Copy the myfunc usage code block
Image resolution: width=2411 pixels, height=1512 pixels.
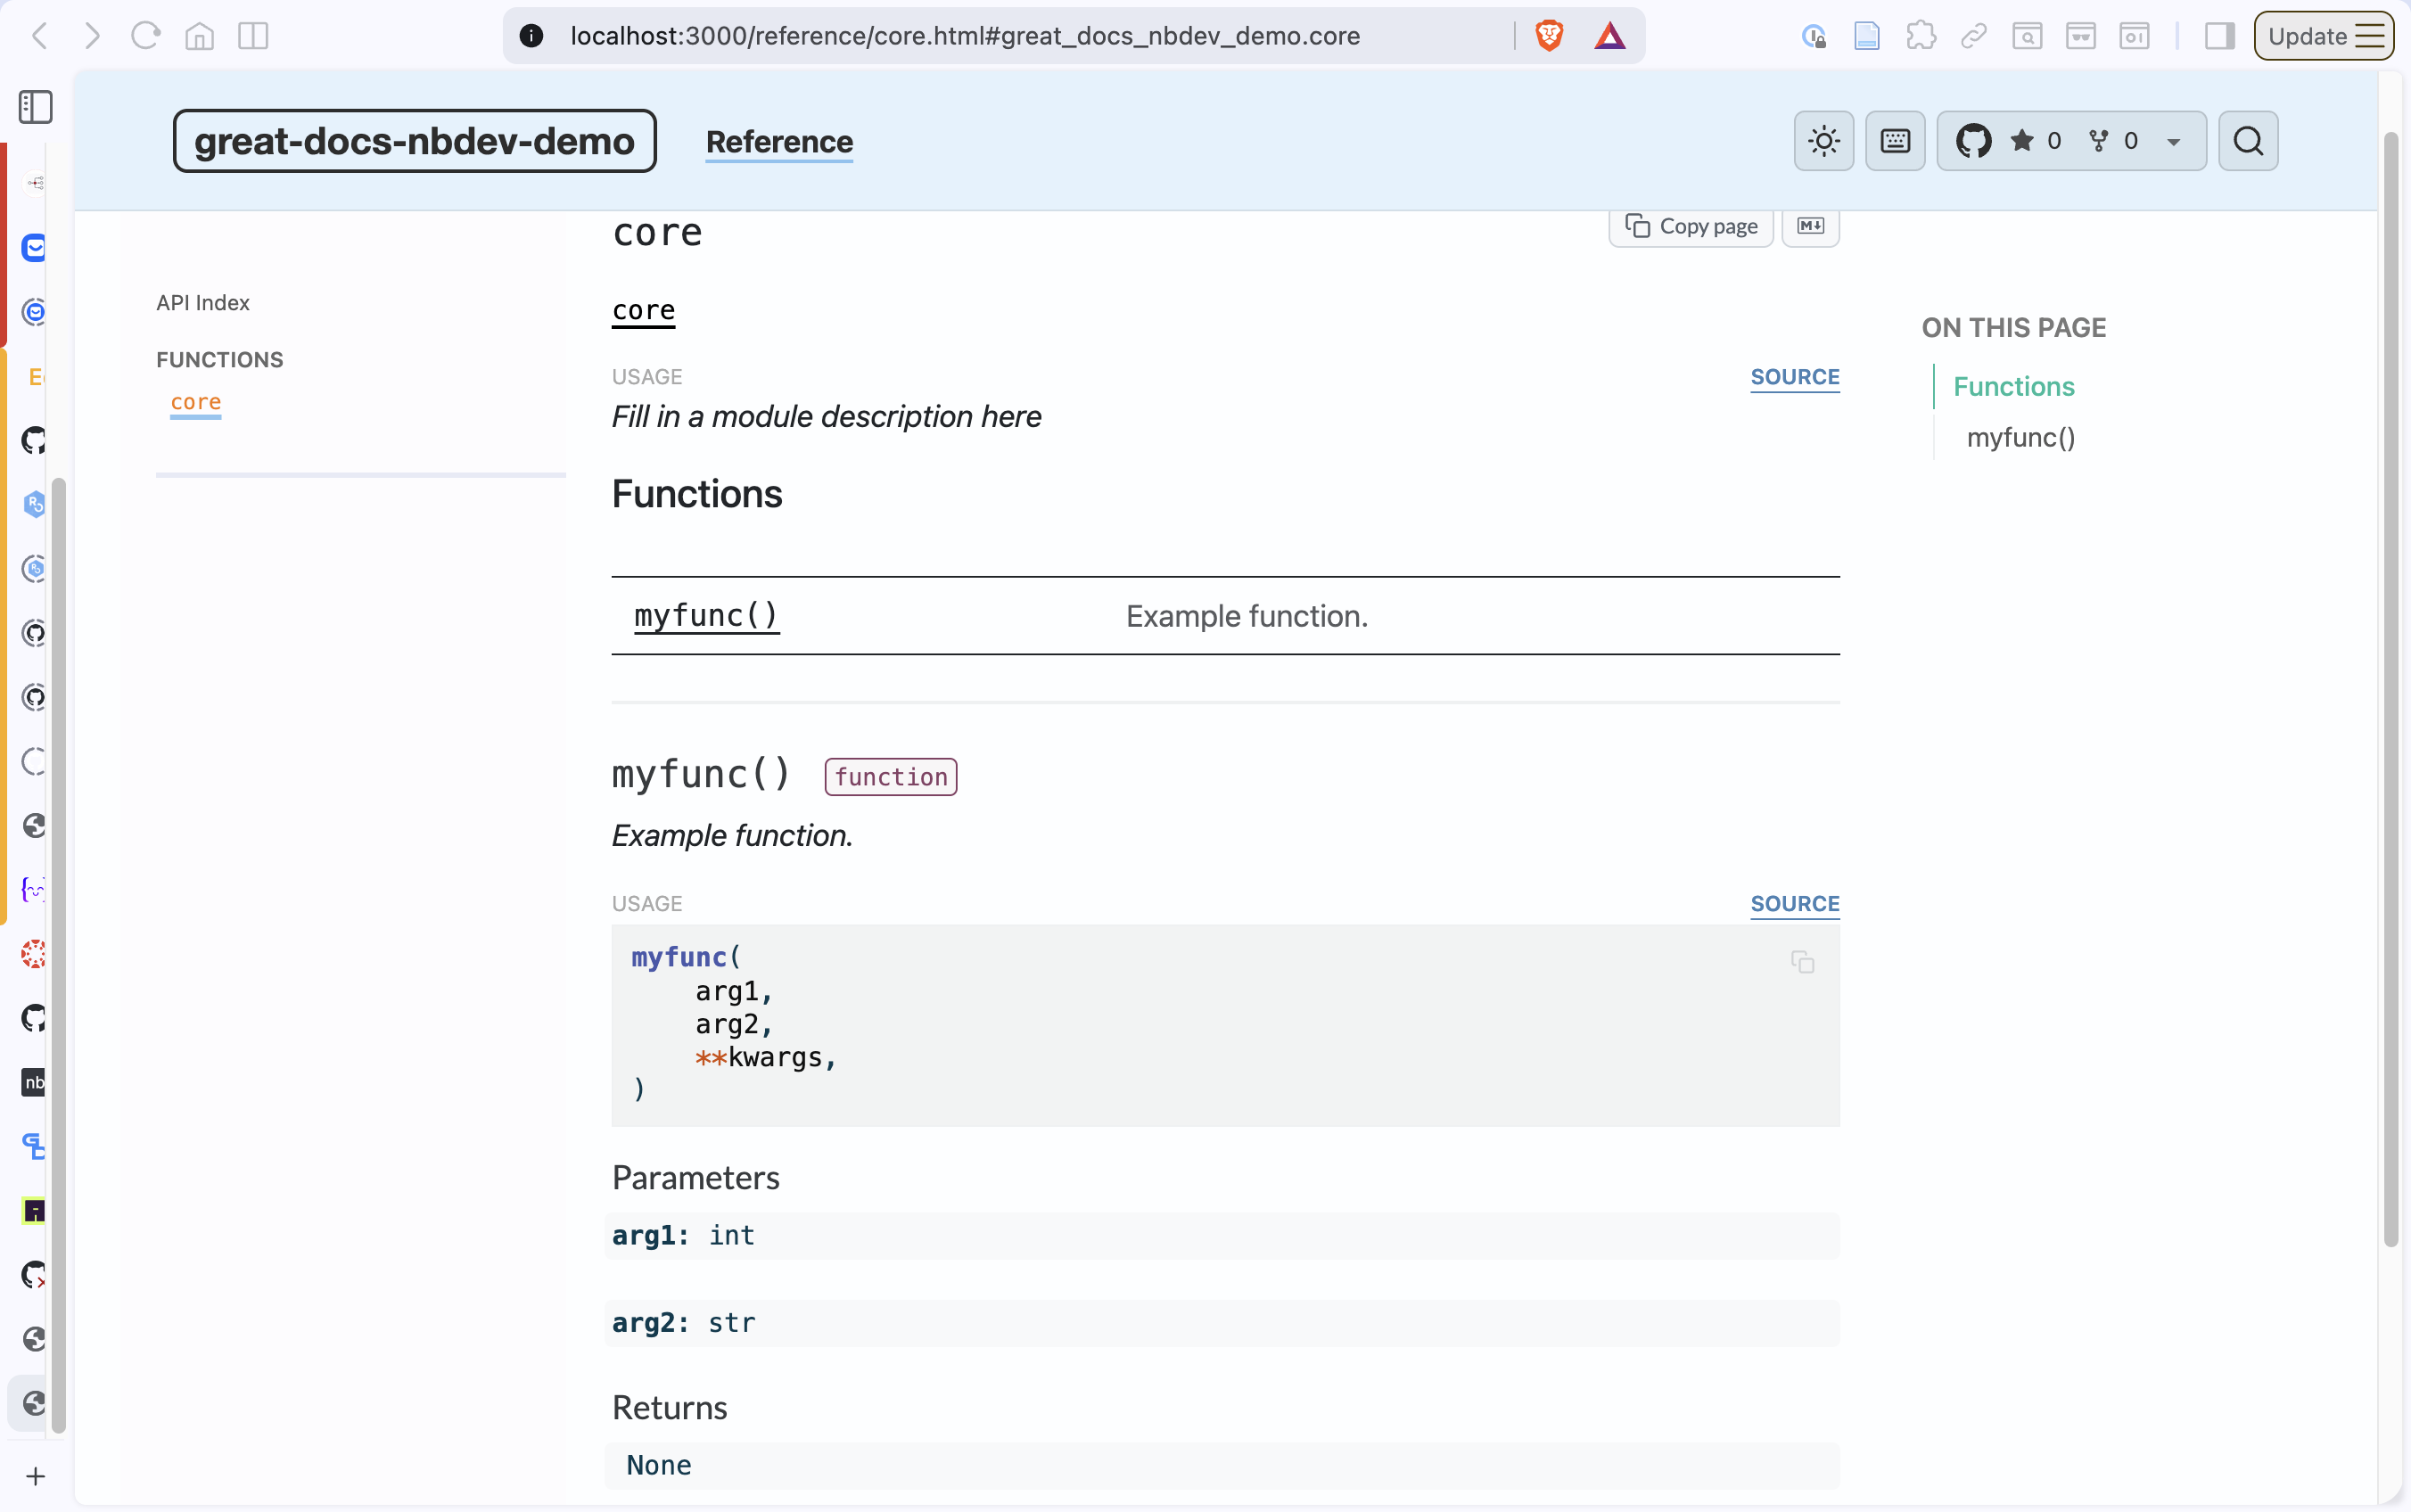(x=1802, y=962)
